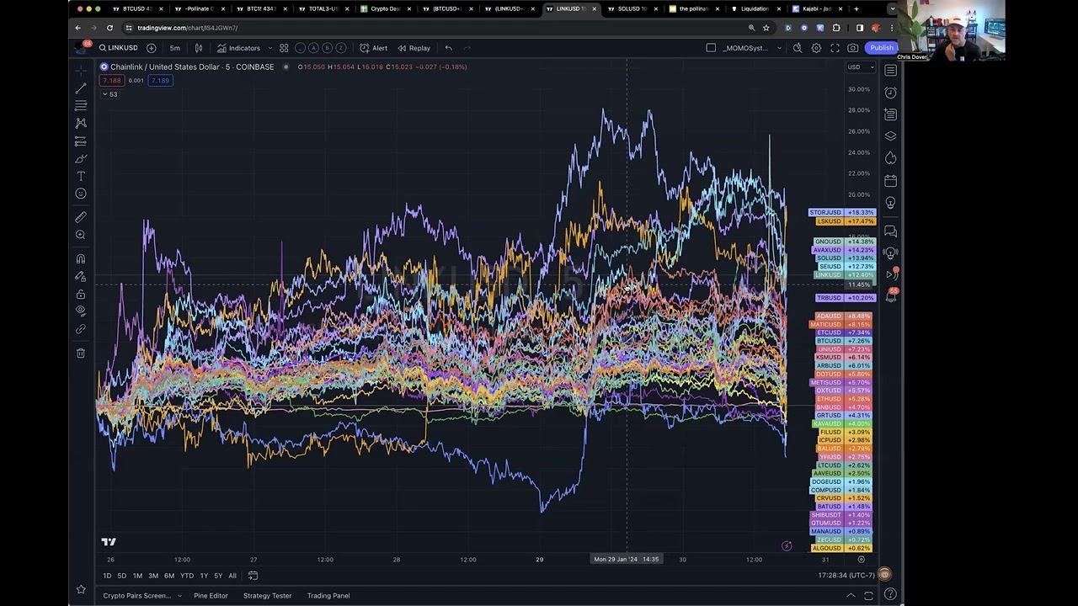The image size is (1078, 606).
Task: Expand the Crypto Pairs Screener chevron
Action: click(179, 596)
